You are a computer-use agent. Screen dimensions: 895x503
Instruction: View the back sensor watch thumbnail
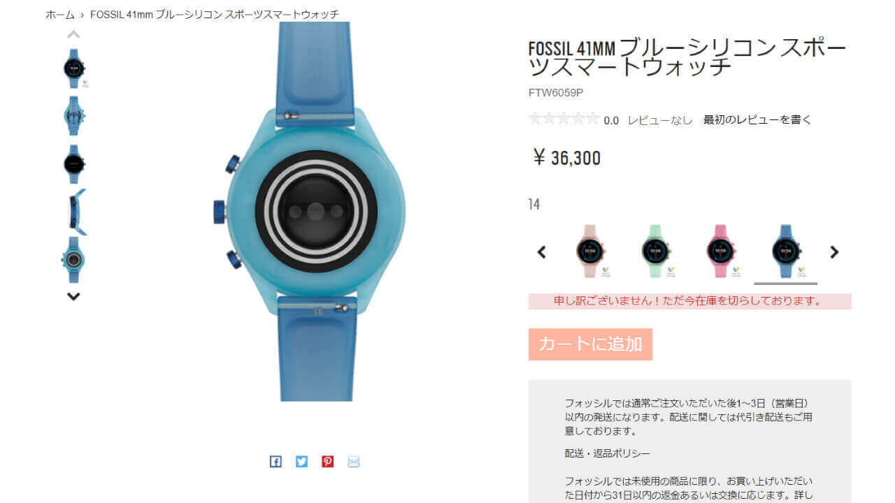click(74, 259)
